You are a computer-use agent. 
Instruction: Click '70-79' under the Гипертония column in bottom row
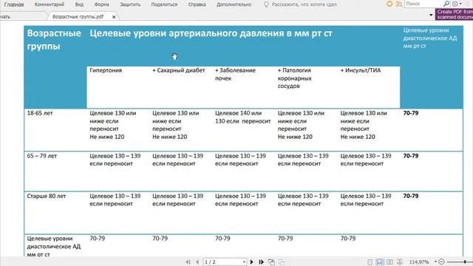[x=97, y=238]
